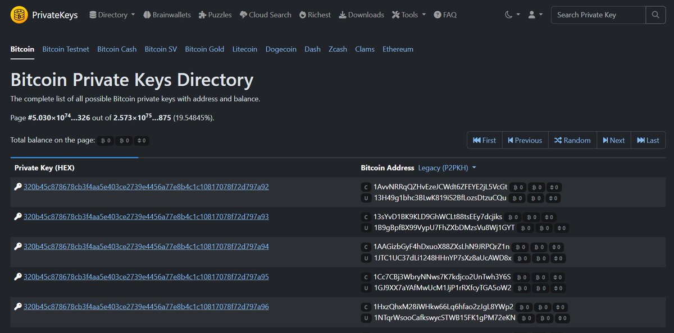Viewport: 674px width, 333px height.
Task: Open private key ending in 797a94
Action: [146, 246]
